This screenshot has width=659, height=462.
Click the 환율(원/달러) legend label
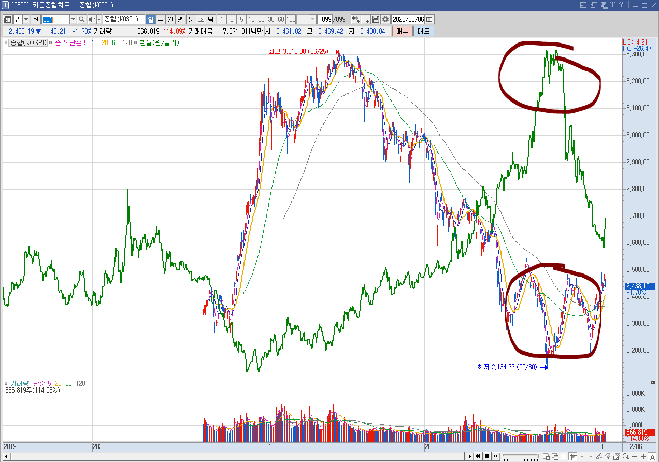tap(159, 42)
